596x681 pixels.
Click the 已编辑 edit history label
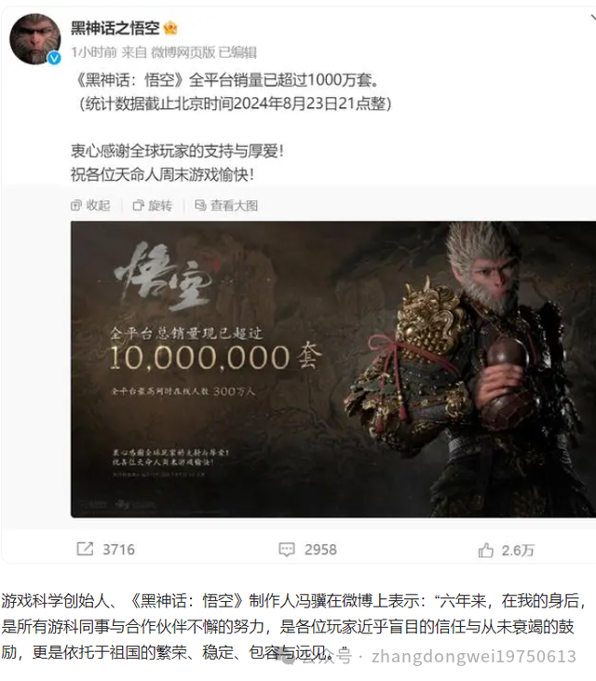tap(237, 52)
